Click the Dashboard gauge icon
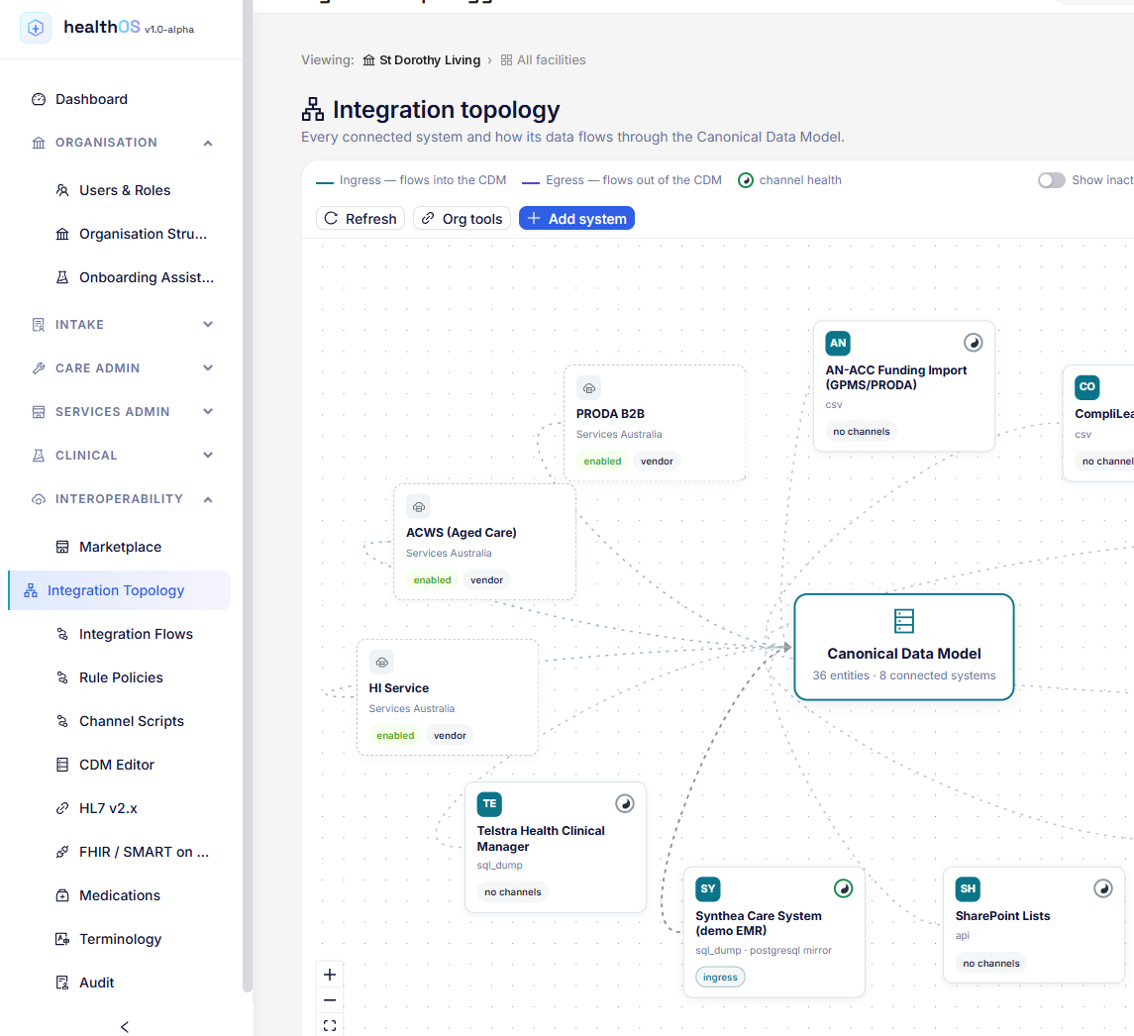The width and height of the screenshot is (1134, 1036). pos(39,99)
